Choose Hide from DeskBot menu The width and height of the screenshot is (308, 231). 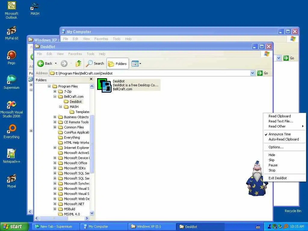click(285, 155)
